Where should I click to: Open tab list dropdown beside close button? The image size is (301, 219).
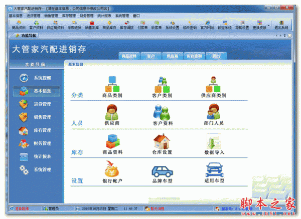coord(285,36)
